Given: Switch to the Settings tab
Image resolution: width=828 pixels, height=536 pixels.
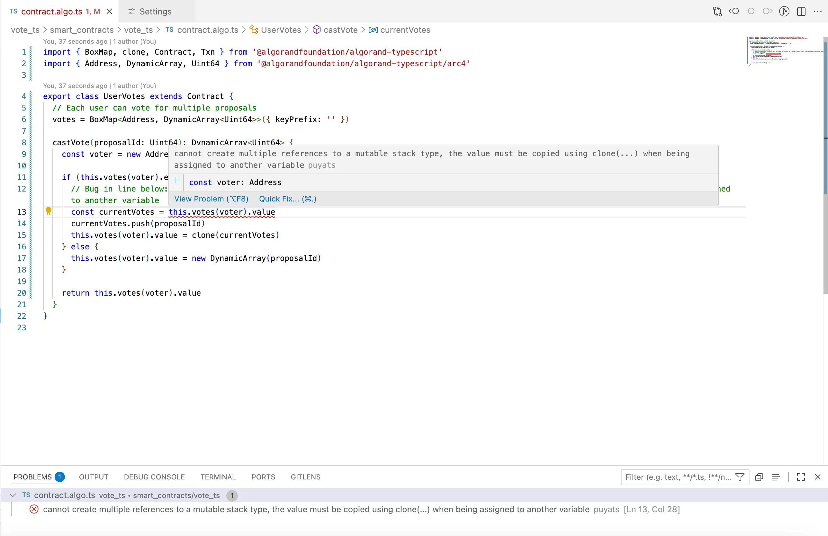Looking at the screenshot, I should click(156, 11).
